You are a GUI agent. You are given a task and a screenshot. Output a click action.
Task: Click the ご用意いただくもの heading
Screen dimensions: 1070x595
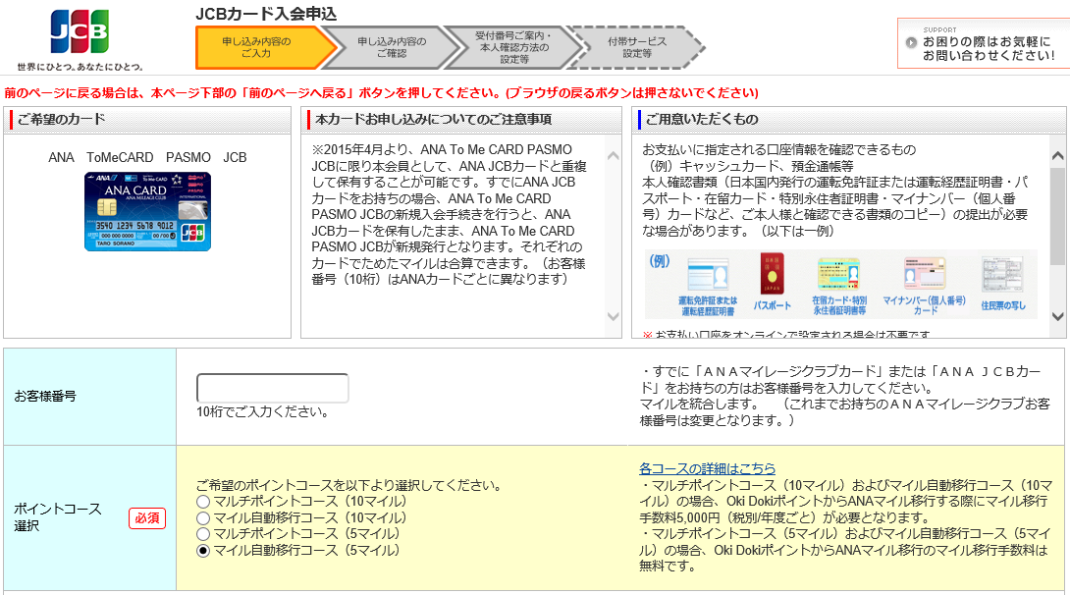pyautogui.click(x=702, y=120)
